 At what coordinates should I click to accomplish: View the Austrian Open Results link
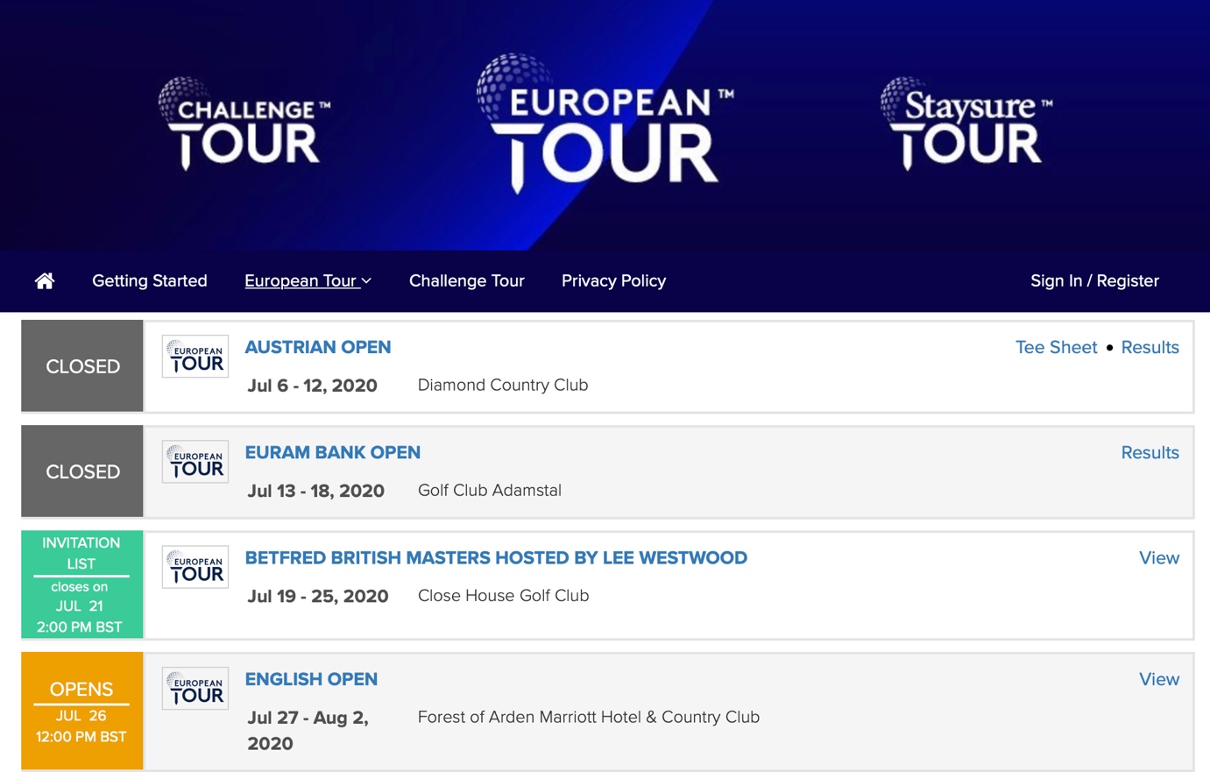tap(1150, 347)
